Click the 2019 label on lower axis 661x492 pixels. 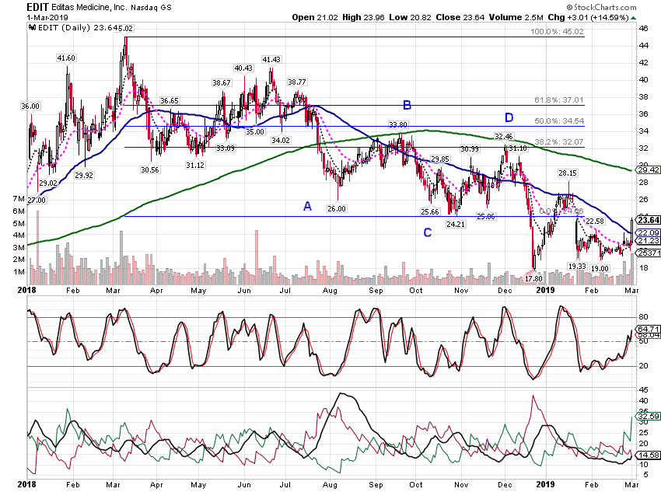click(x=545, y=484)
